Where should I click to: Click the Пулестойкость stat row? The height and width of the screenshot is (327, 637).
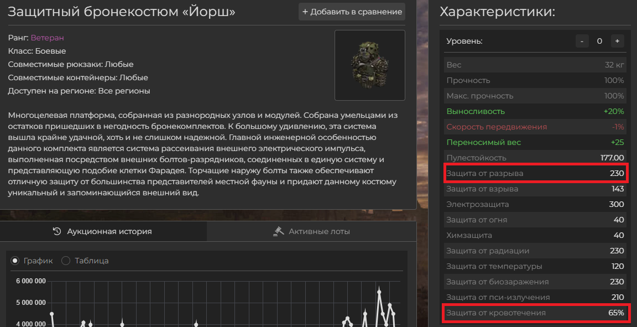[x=535, y=158]
